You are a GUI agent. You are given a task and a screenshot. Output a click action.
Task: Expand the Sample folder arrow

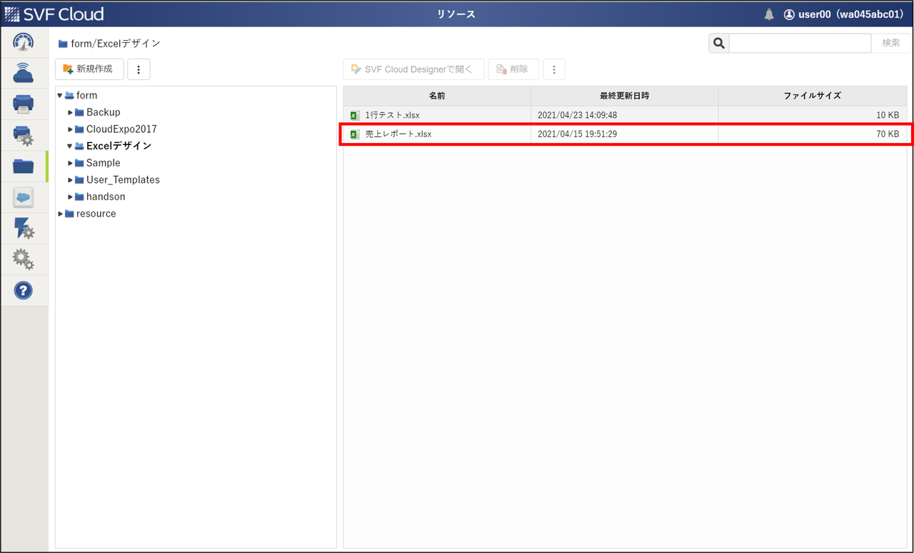pyautogui.click(x=70, y=163)
